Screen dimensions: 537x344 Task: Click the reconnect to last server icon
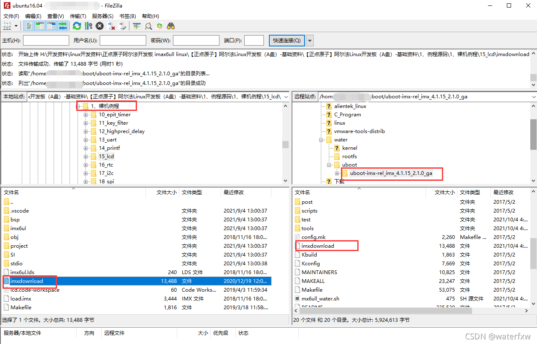[x=123, y=26]
